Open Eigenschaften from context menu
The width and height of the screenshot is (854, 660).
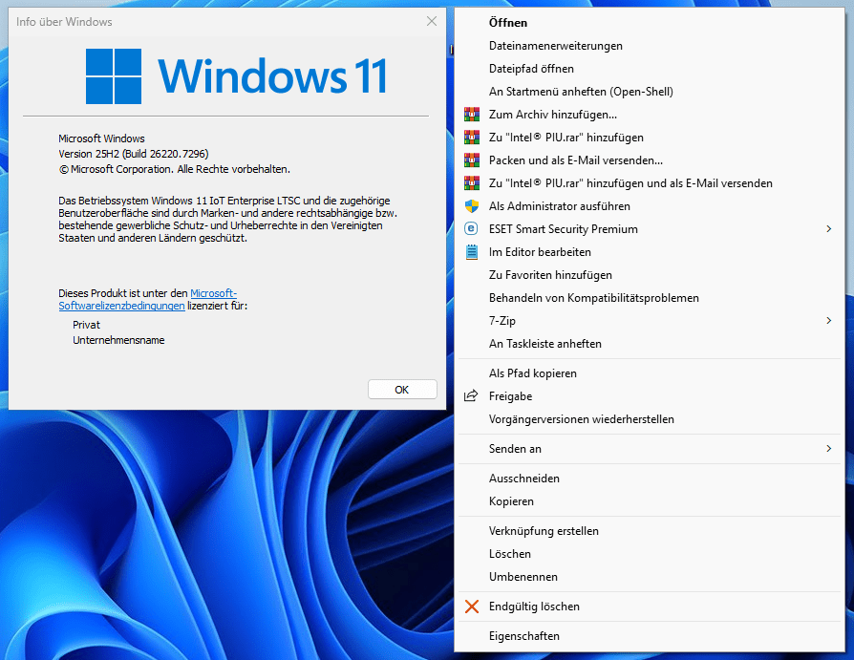650,635
